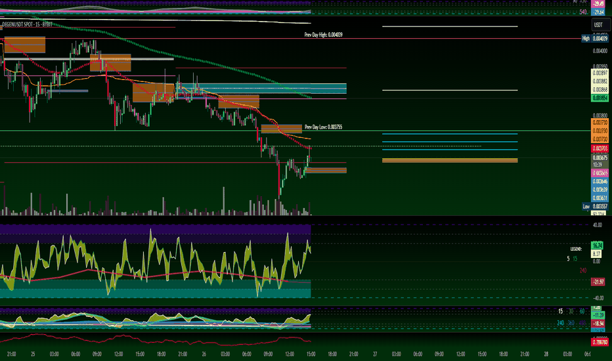This screenshot has width=612, height=361.
Task: Click the blue -29.64 indicator value
Action: [599, 12]
